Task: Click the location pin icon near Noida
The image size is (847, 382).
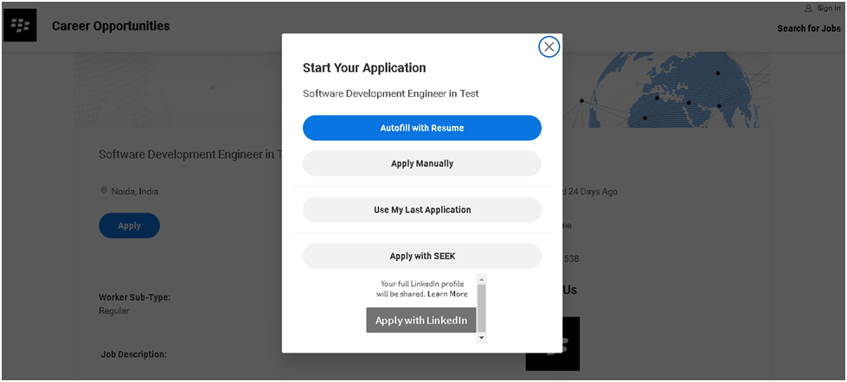Action: click(104, 191)
